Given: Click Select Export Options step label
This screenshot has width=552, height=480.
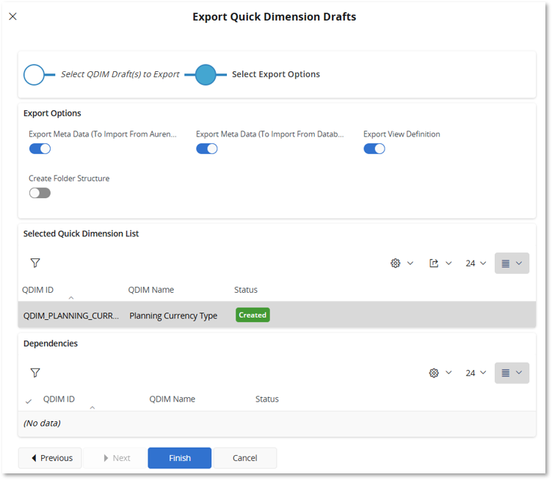Looking at the screenshot, I should point(276,74).
